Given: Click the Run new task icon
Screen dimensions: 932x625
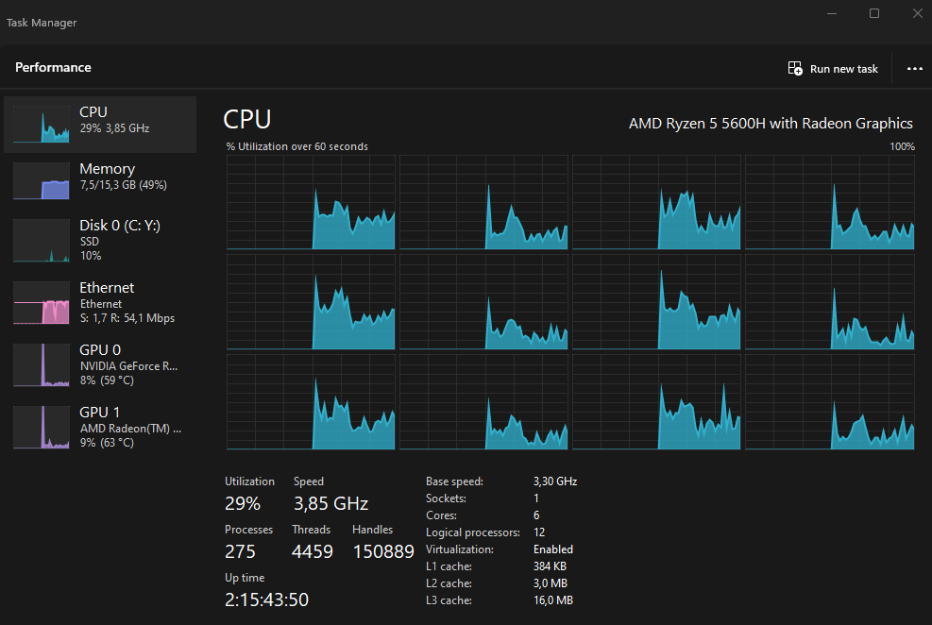Looking at the screenshot, I should coord(795,69).
